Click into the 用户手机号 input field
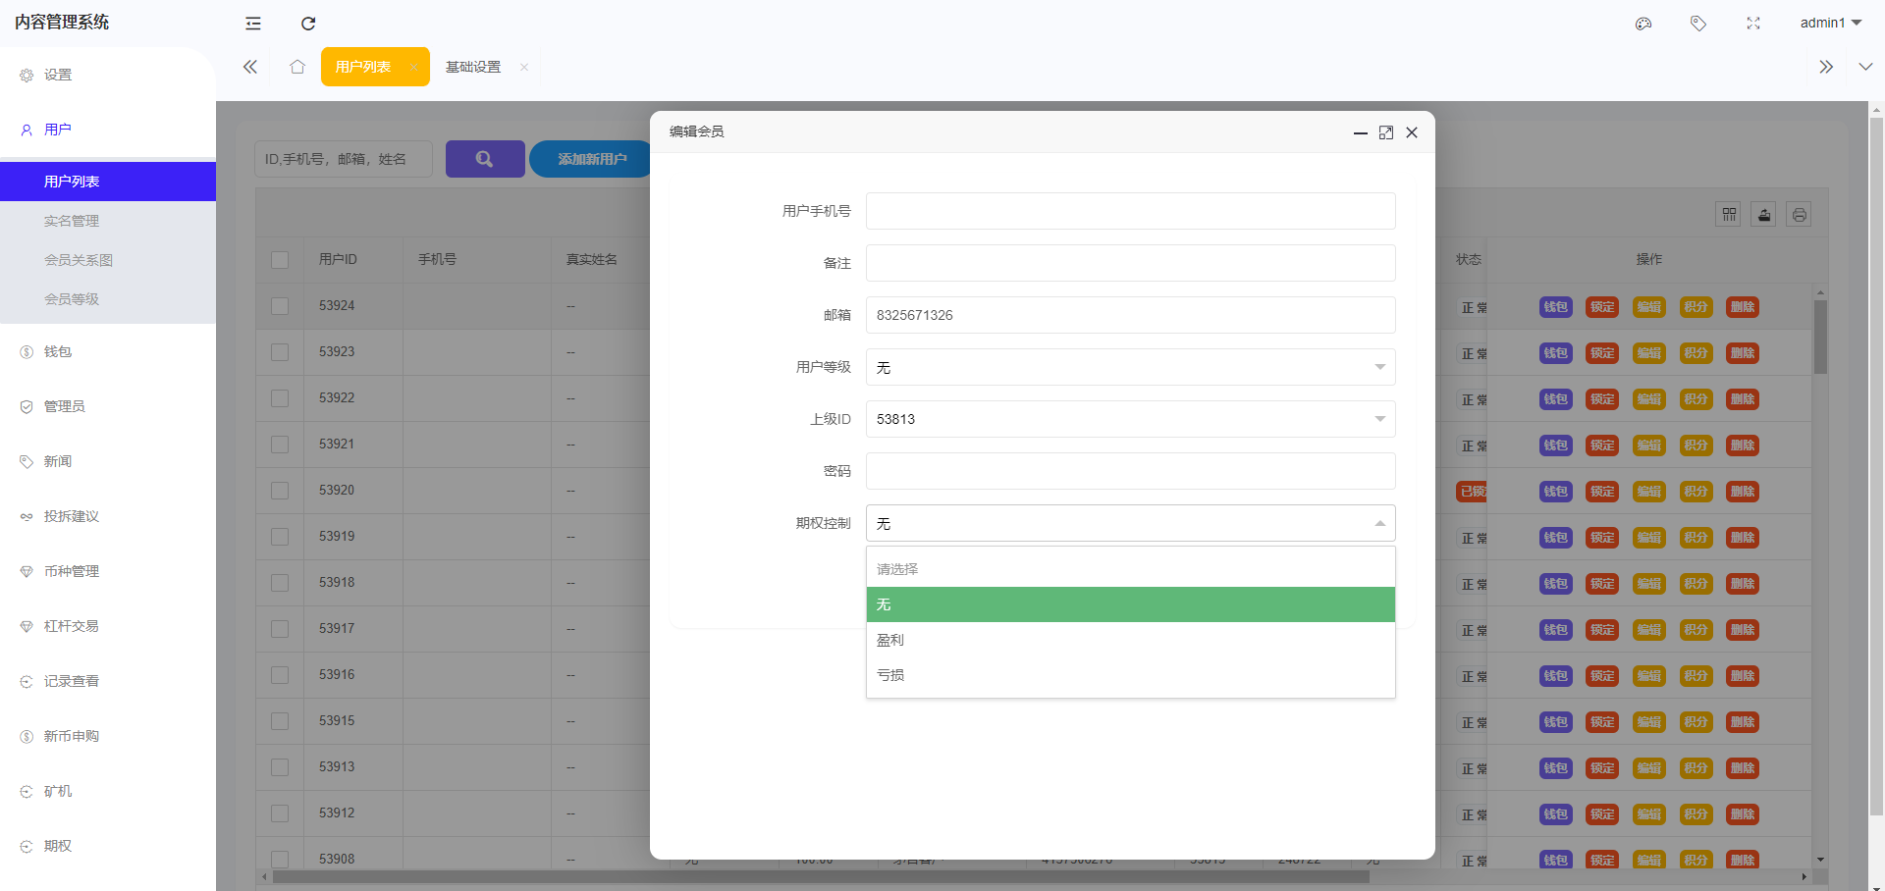 1130,211
